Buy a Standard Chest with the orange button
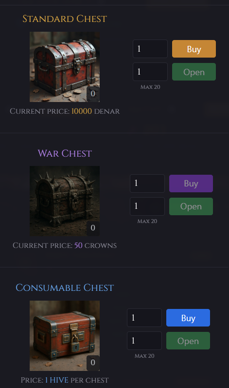Screen dimensions: 229x388 coord(194,49)
